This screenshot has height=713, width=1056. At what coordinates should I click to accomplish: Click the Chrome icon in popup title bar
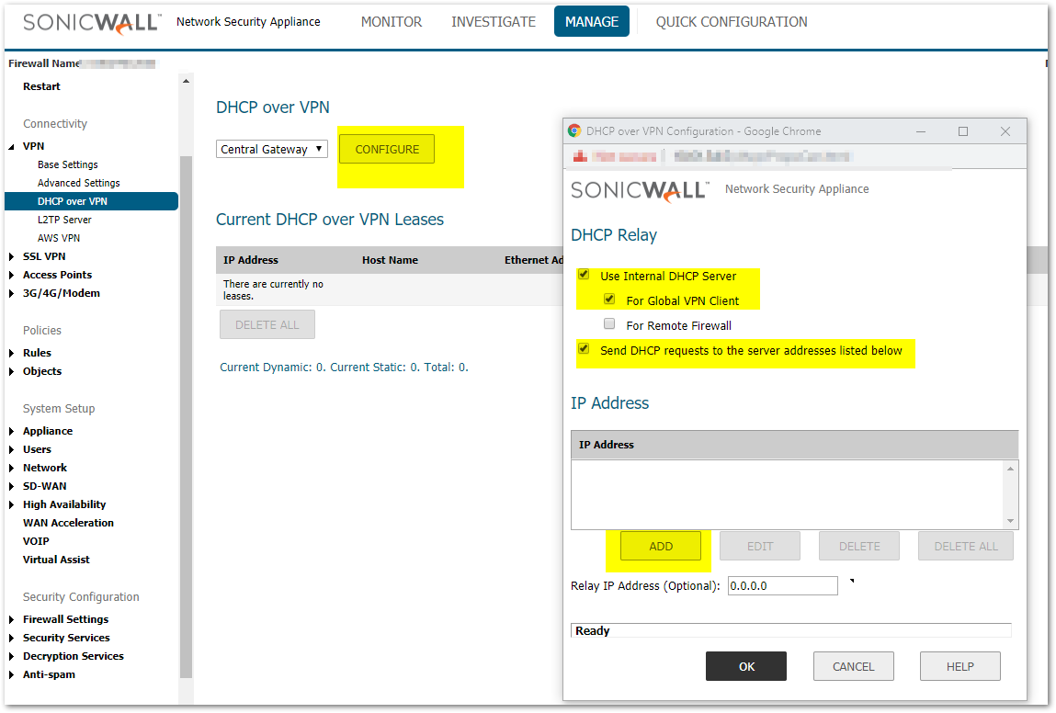(574, 131)
